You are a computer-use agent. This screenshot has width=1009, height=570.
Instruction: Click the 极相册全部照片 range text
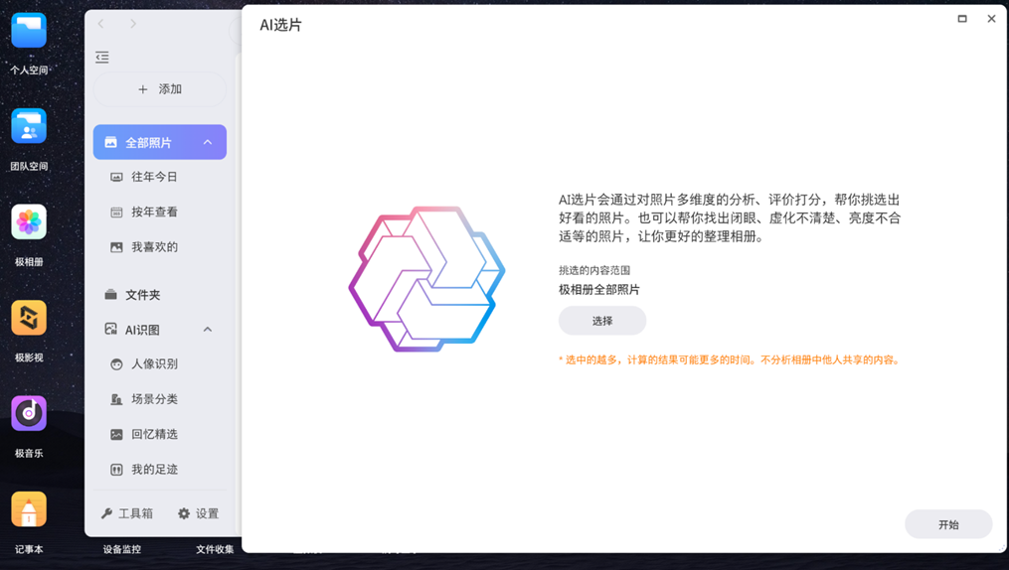[599, 290]
